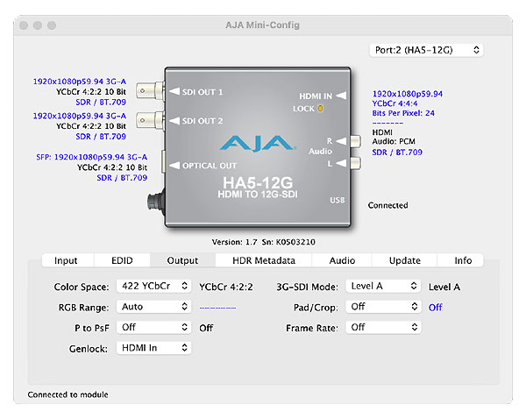
Task: Click the YCbCr 4:2:2 status beside Color Space
Action: 226,287
